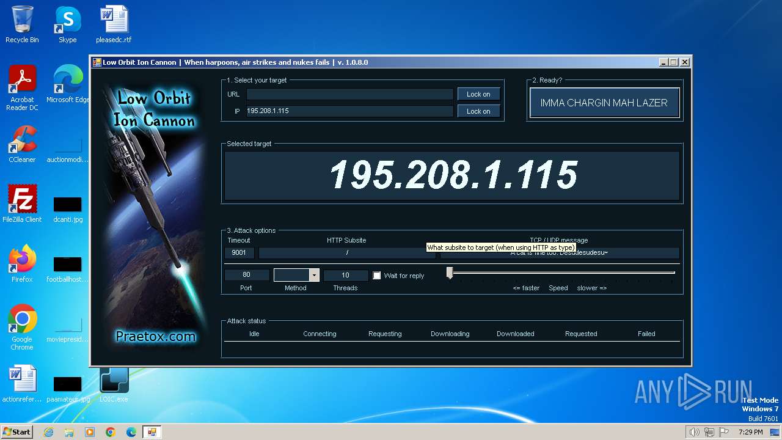This screenshot has height=440, width=782.
Task: Open the Windows Start menu
Action: tap(16, 432)
